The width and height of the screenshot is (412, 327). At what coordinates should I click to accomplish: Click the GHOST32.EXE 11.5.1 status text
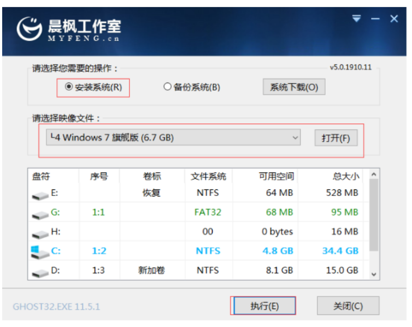[x=56, y=307]
